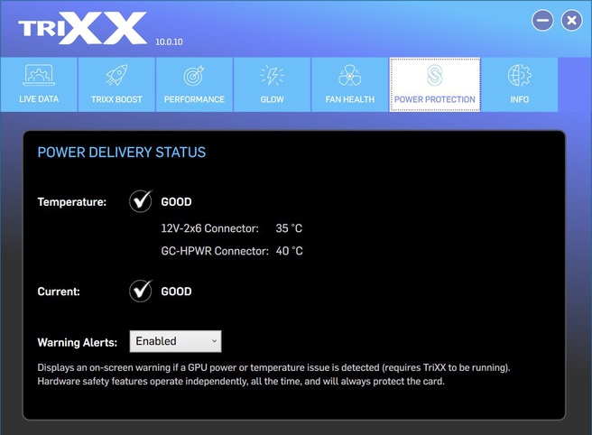The image size is (592, 435).
Task: Click the Temperature label
Action: (71, 202)
